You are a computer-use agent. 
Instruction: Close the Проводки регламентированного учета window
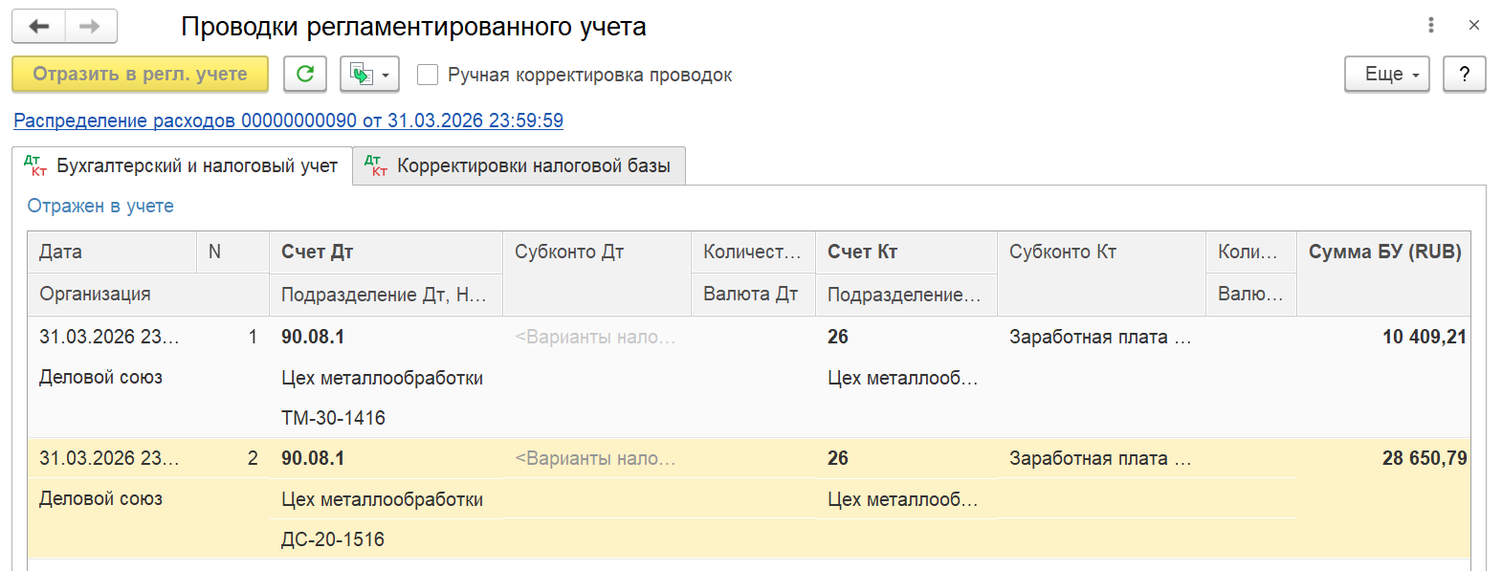coord(1474,25)
